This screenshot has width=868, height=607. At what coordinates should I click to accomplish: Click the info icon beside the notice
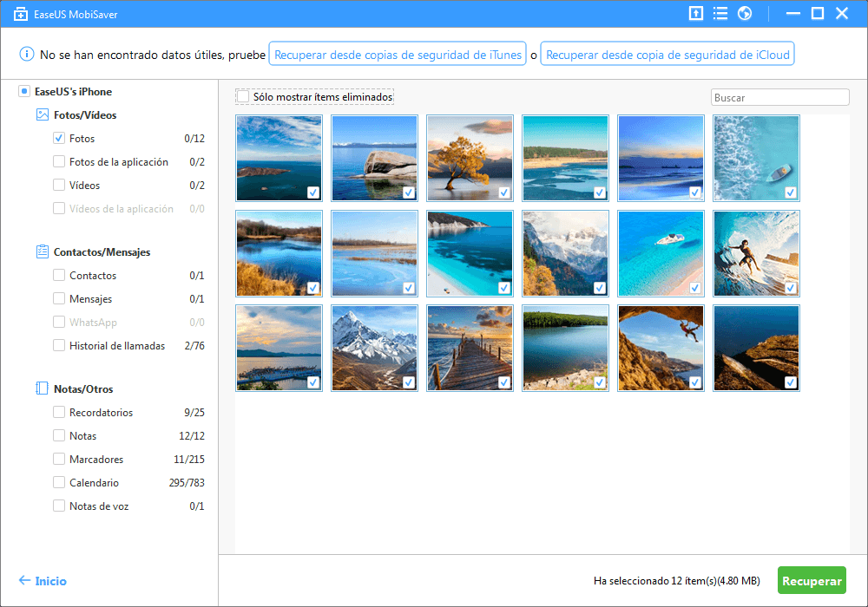point(26,55)
